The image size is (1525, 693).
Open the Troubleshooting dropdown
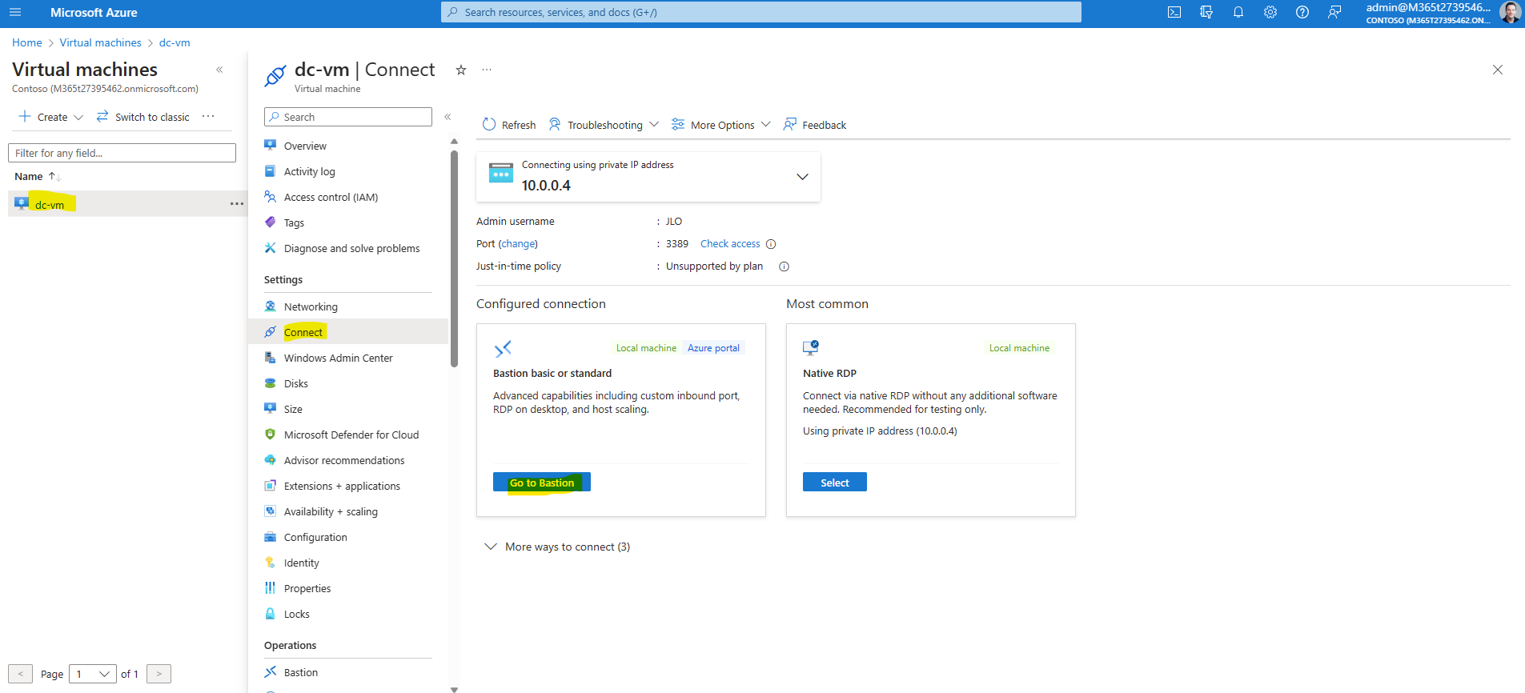[604, 125]
